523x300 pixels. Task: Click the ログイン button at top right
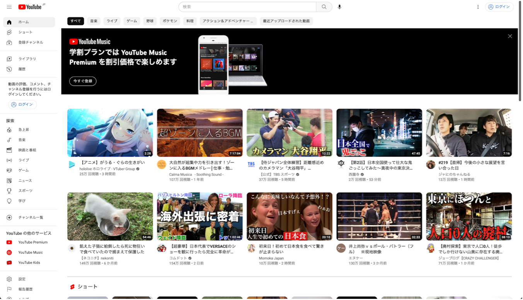click(x=499, y=7)
